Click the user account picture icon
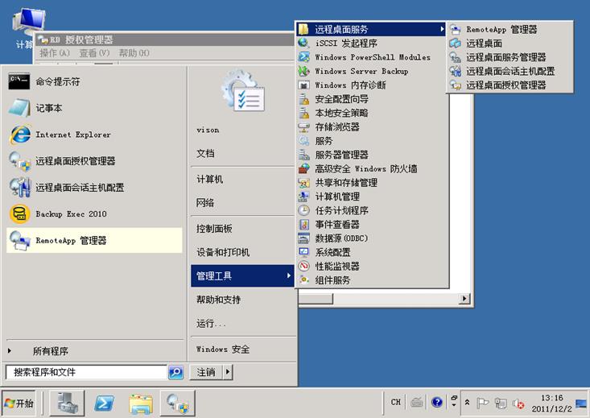 243,90
